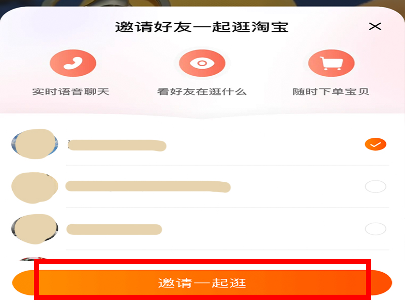Tap the eye browsing icon

coord(202,63)
